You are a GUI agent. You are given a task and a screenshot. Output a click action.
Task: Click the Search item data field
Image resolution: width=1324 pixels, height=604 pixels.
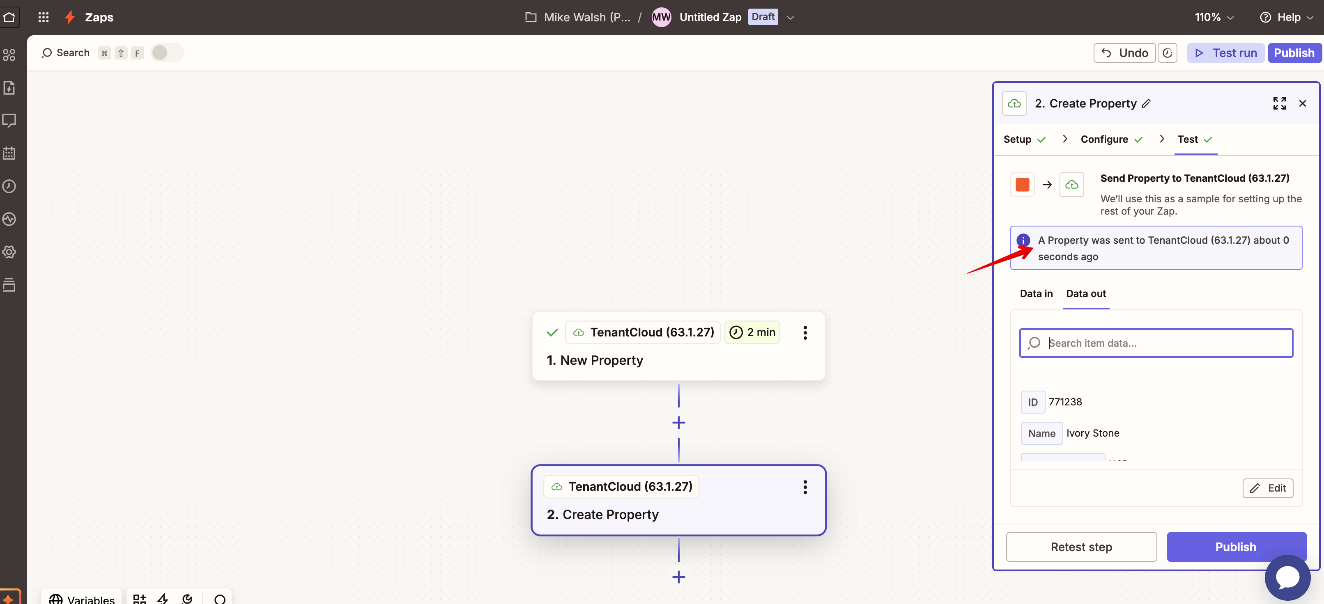tap(1156, 343)
